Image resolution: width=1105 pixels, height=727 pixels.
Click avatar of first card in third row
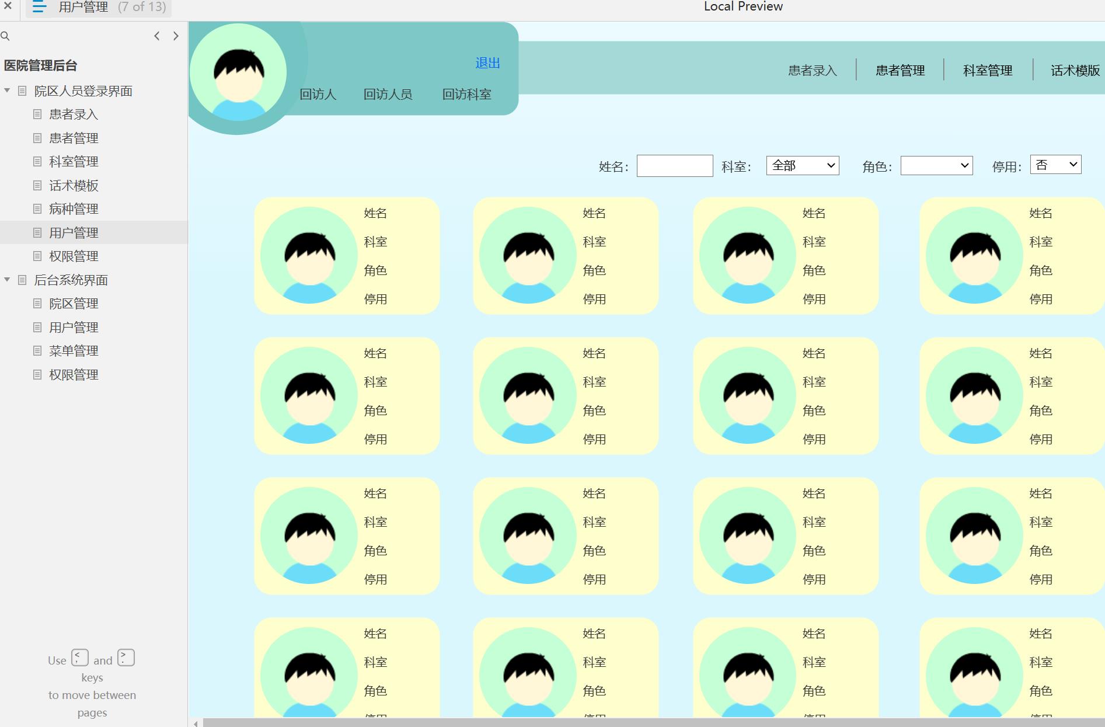(309, 535)
